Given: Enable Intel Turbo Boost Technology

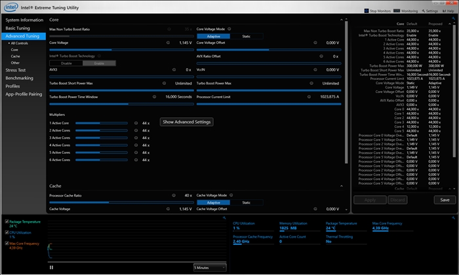Looking at the screenshot, I should pyautogui.click(x=99, y=63).
